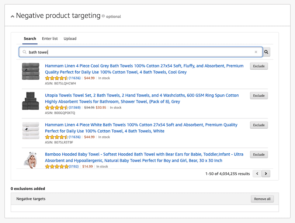The image size is (295, 223).
Task: Click the Remove all button
Action: [x=262, y=199]
